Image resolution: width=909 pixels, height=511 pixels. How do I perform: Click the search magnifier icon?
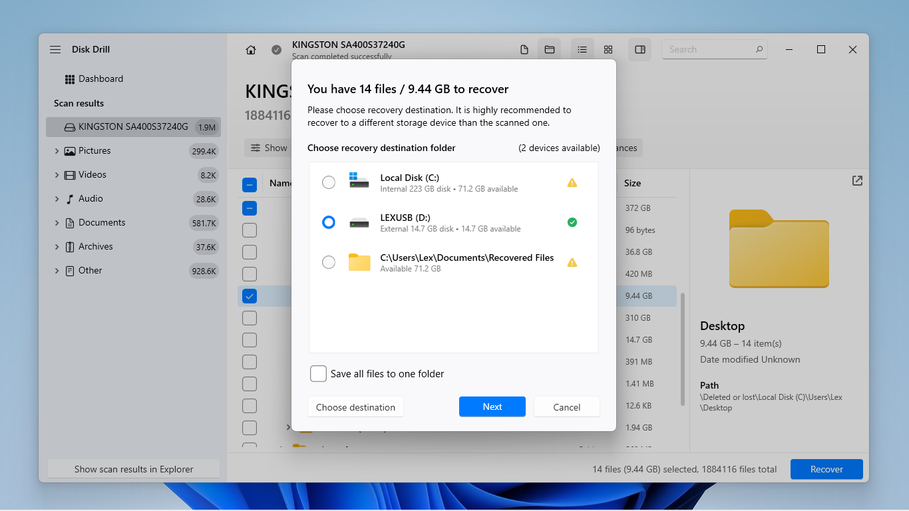759,49
